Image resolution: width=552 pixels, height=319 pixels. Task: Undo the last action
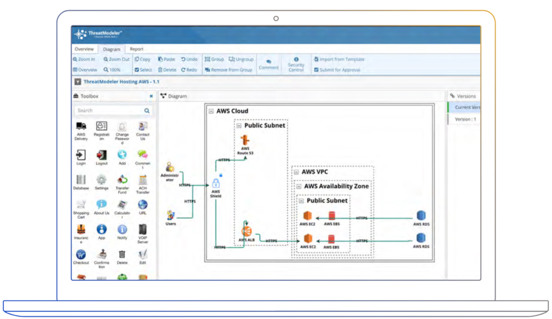pos(189,59)
